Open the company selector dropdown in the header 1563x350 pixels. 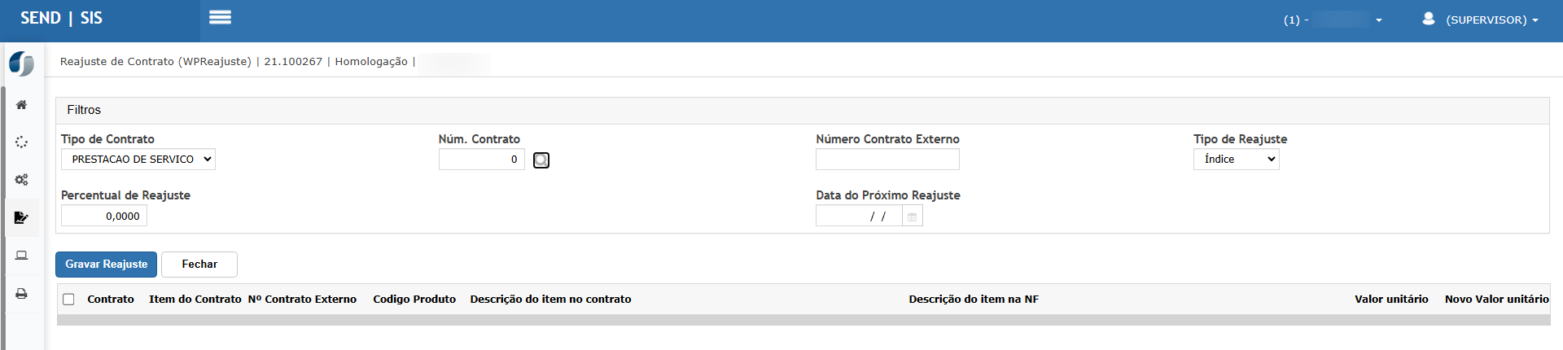click(x=1335, y=20)
